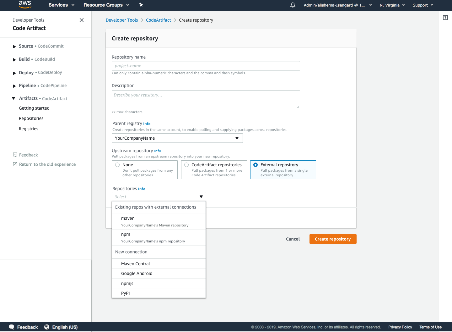The height and width of the screenshot is (332, 452).
Task: Select External repository upstream option
Action: tap(283, 170)
